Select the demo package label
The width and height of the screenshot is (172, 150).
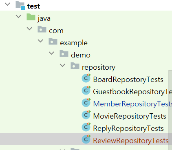pos(81,55)
